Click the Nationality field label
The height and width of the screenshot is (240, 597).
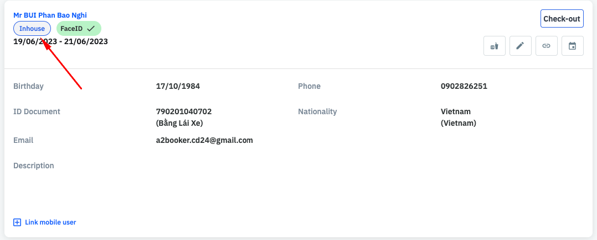[x=317, y=111]
